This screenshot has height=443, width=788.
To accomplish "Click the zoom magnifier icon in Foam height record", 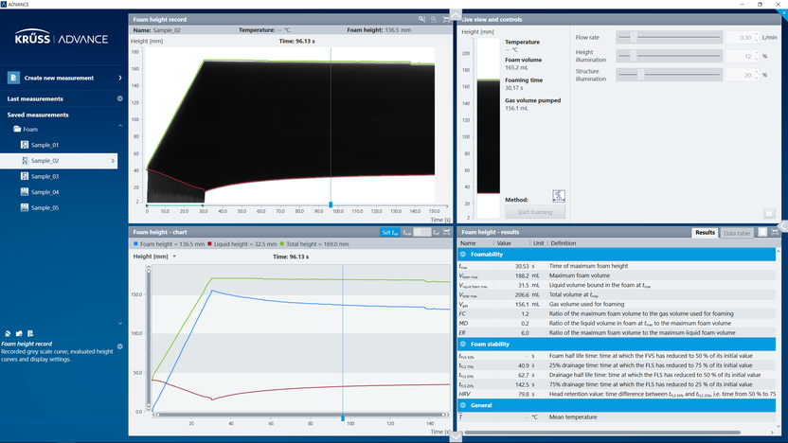I will 422,19.
